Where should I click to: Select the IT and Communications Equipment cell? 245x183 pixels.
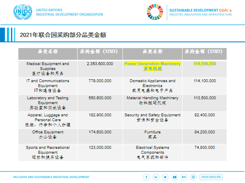pyautogui.click(x=48, y=86)
